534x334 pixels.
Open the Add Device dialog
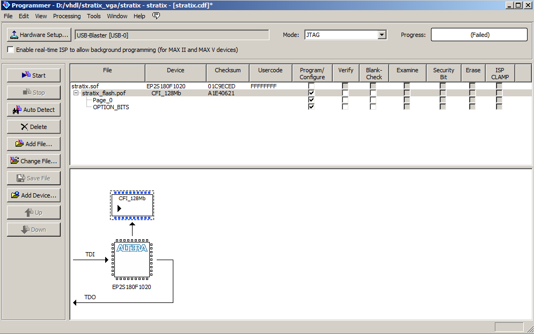click(x=34, y=195)
